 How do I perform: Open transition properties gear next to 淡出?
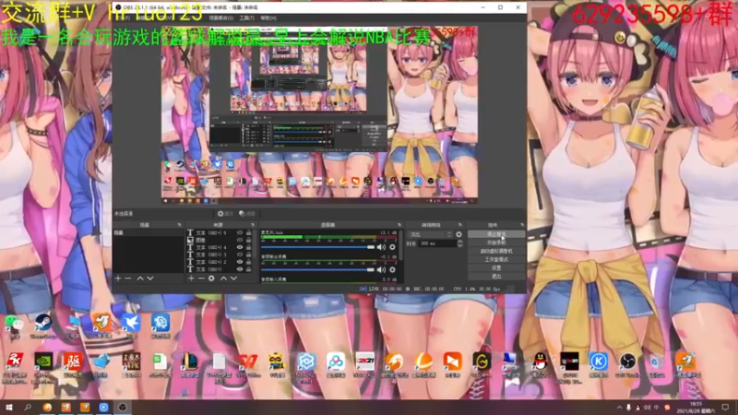pyautogui.click(x=458, y=234)
